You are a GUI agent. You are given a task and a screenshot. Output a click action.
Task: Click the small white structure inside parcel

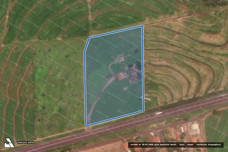point(126,88)
